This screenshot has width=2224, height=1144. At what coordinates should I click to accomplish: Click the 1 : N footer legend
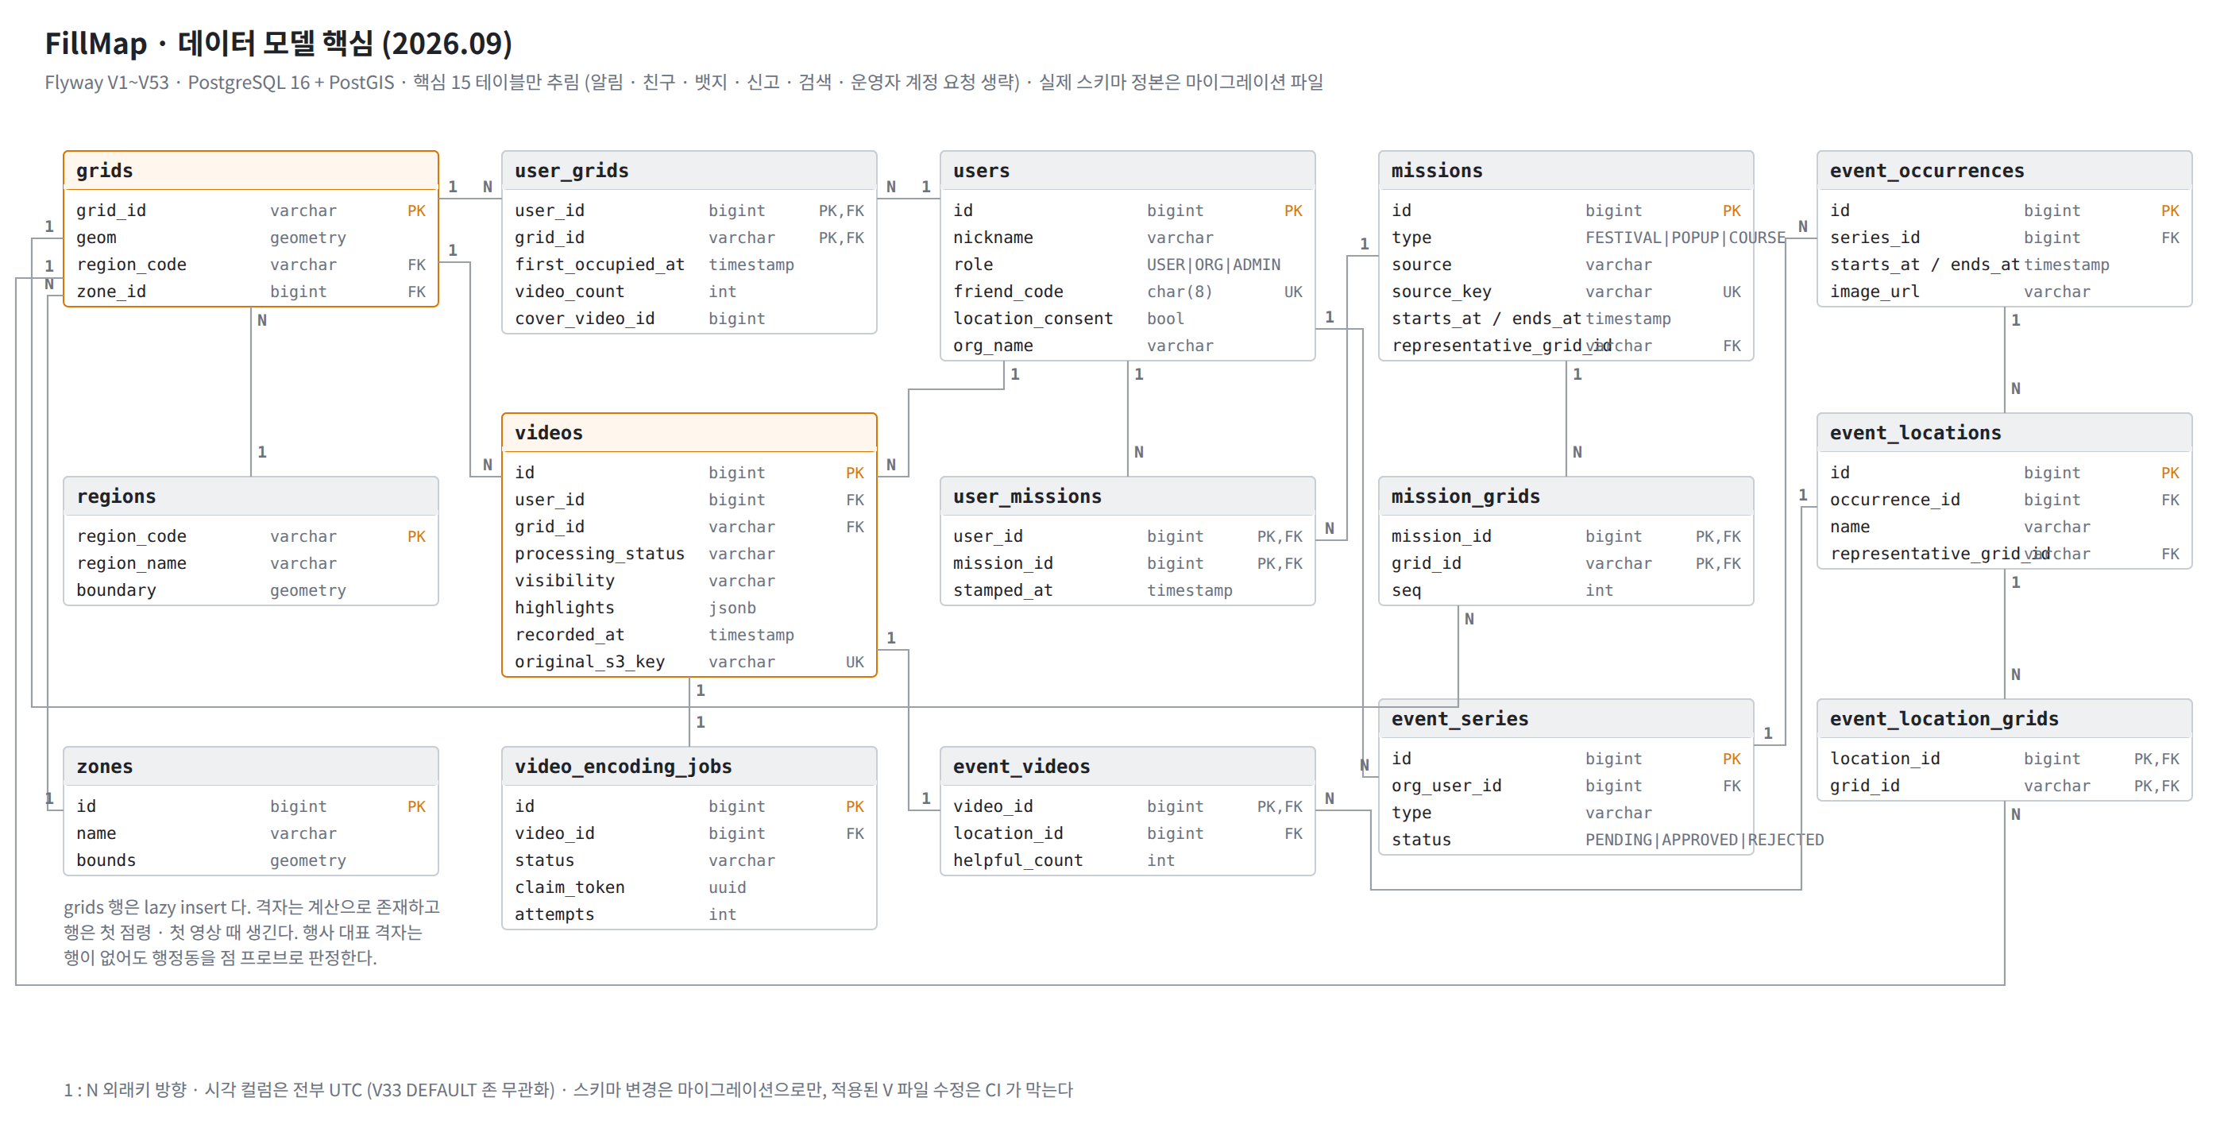(x=568, y=1090)
